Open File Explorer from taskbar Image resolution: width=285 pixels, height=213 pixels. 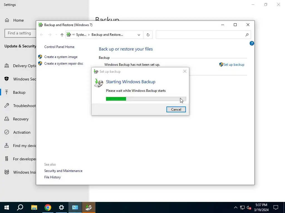[34, 207]
